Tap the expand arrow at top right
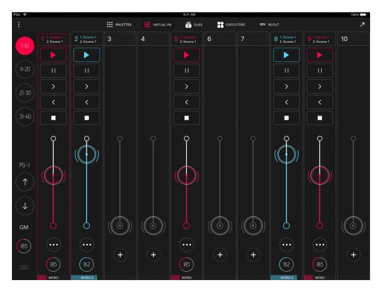 [362, 24]
